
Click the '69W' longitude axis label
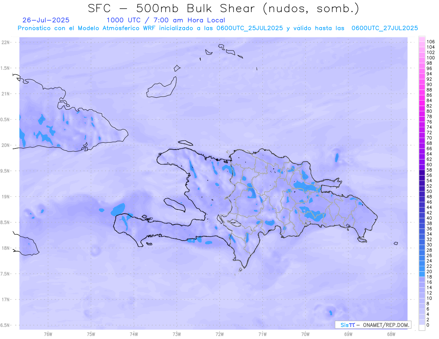[348, 334]
